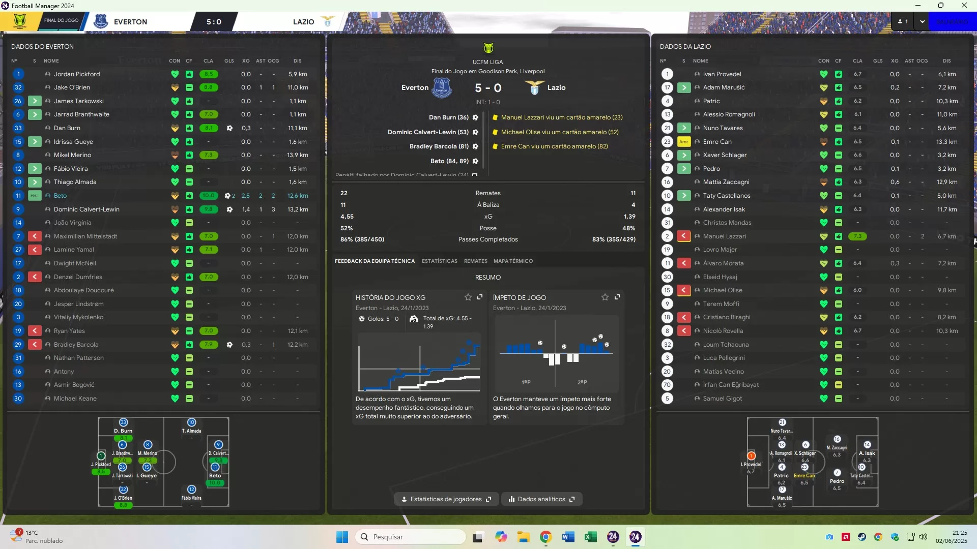
Task: Open File Explorer from the taskbar
Action: pyautogui.click(x=524, y=537)
